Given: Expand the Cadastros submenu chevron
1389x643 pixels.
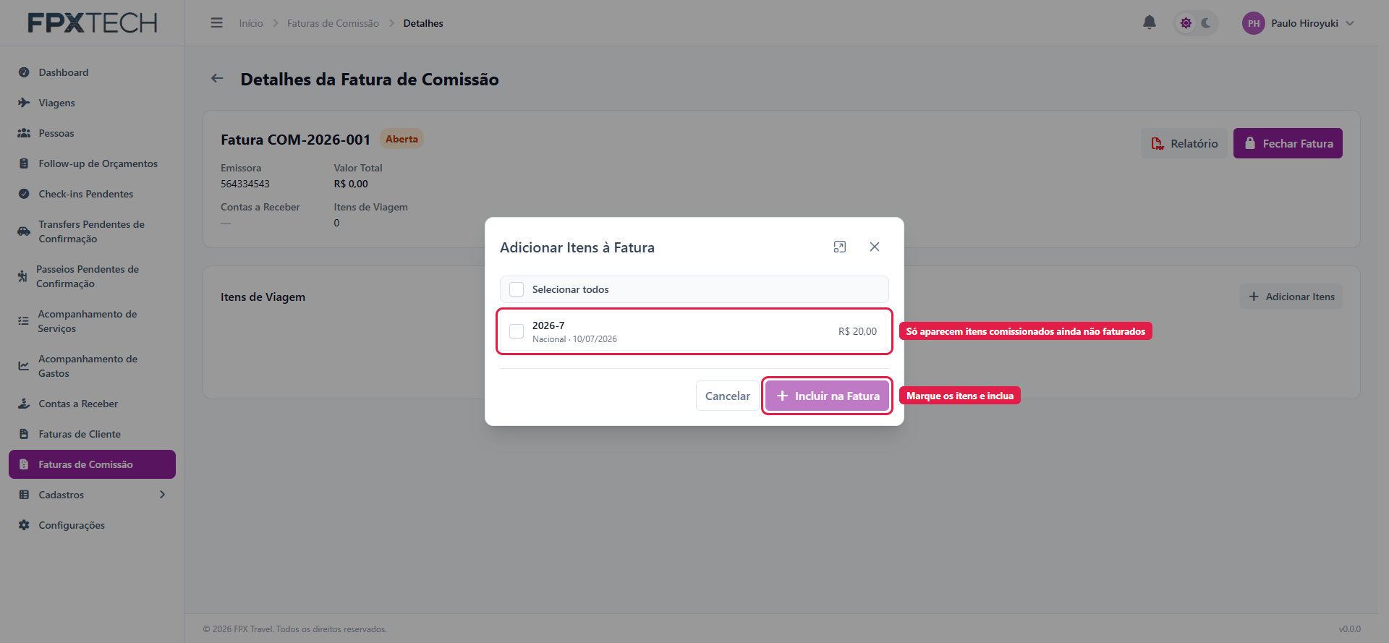Looking at the screenshot, I should pos(162,495).
